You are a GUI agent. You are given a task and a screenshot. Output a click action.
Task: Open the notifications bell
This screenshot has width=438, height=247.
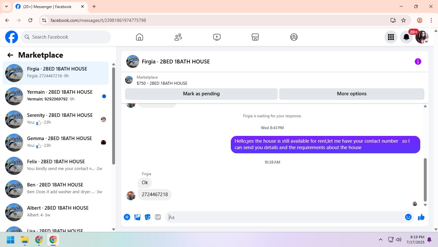click(406, 37)
